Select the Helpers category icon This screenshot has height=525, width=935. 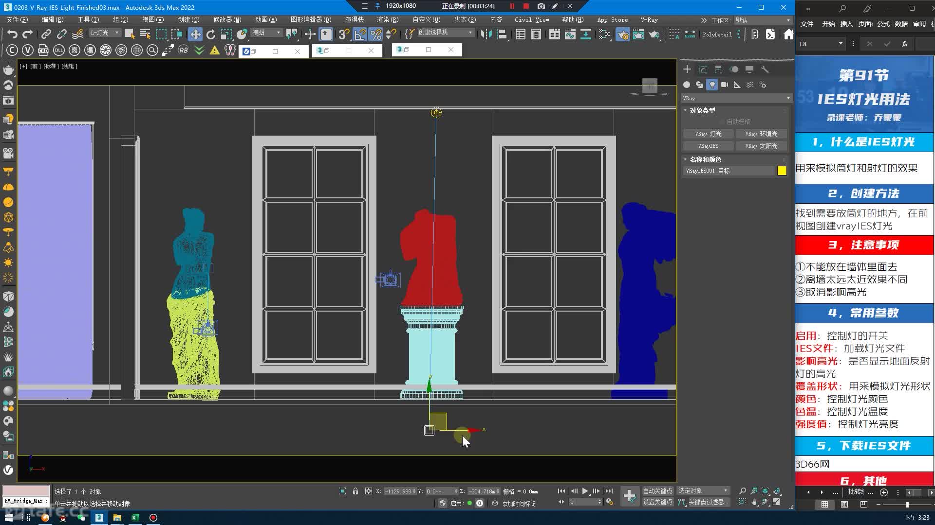coord(737,85)
